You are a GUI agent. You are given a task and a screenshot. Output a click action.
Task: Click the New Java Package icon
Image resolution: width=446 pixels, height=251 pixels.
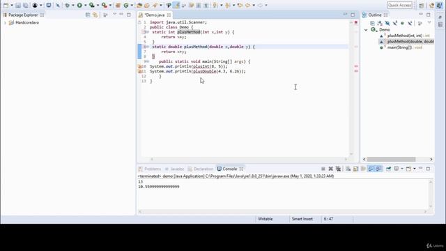(x=118, y=5)
